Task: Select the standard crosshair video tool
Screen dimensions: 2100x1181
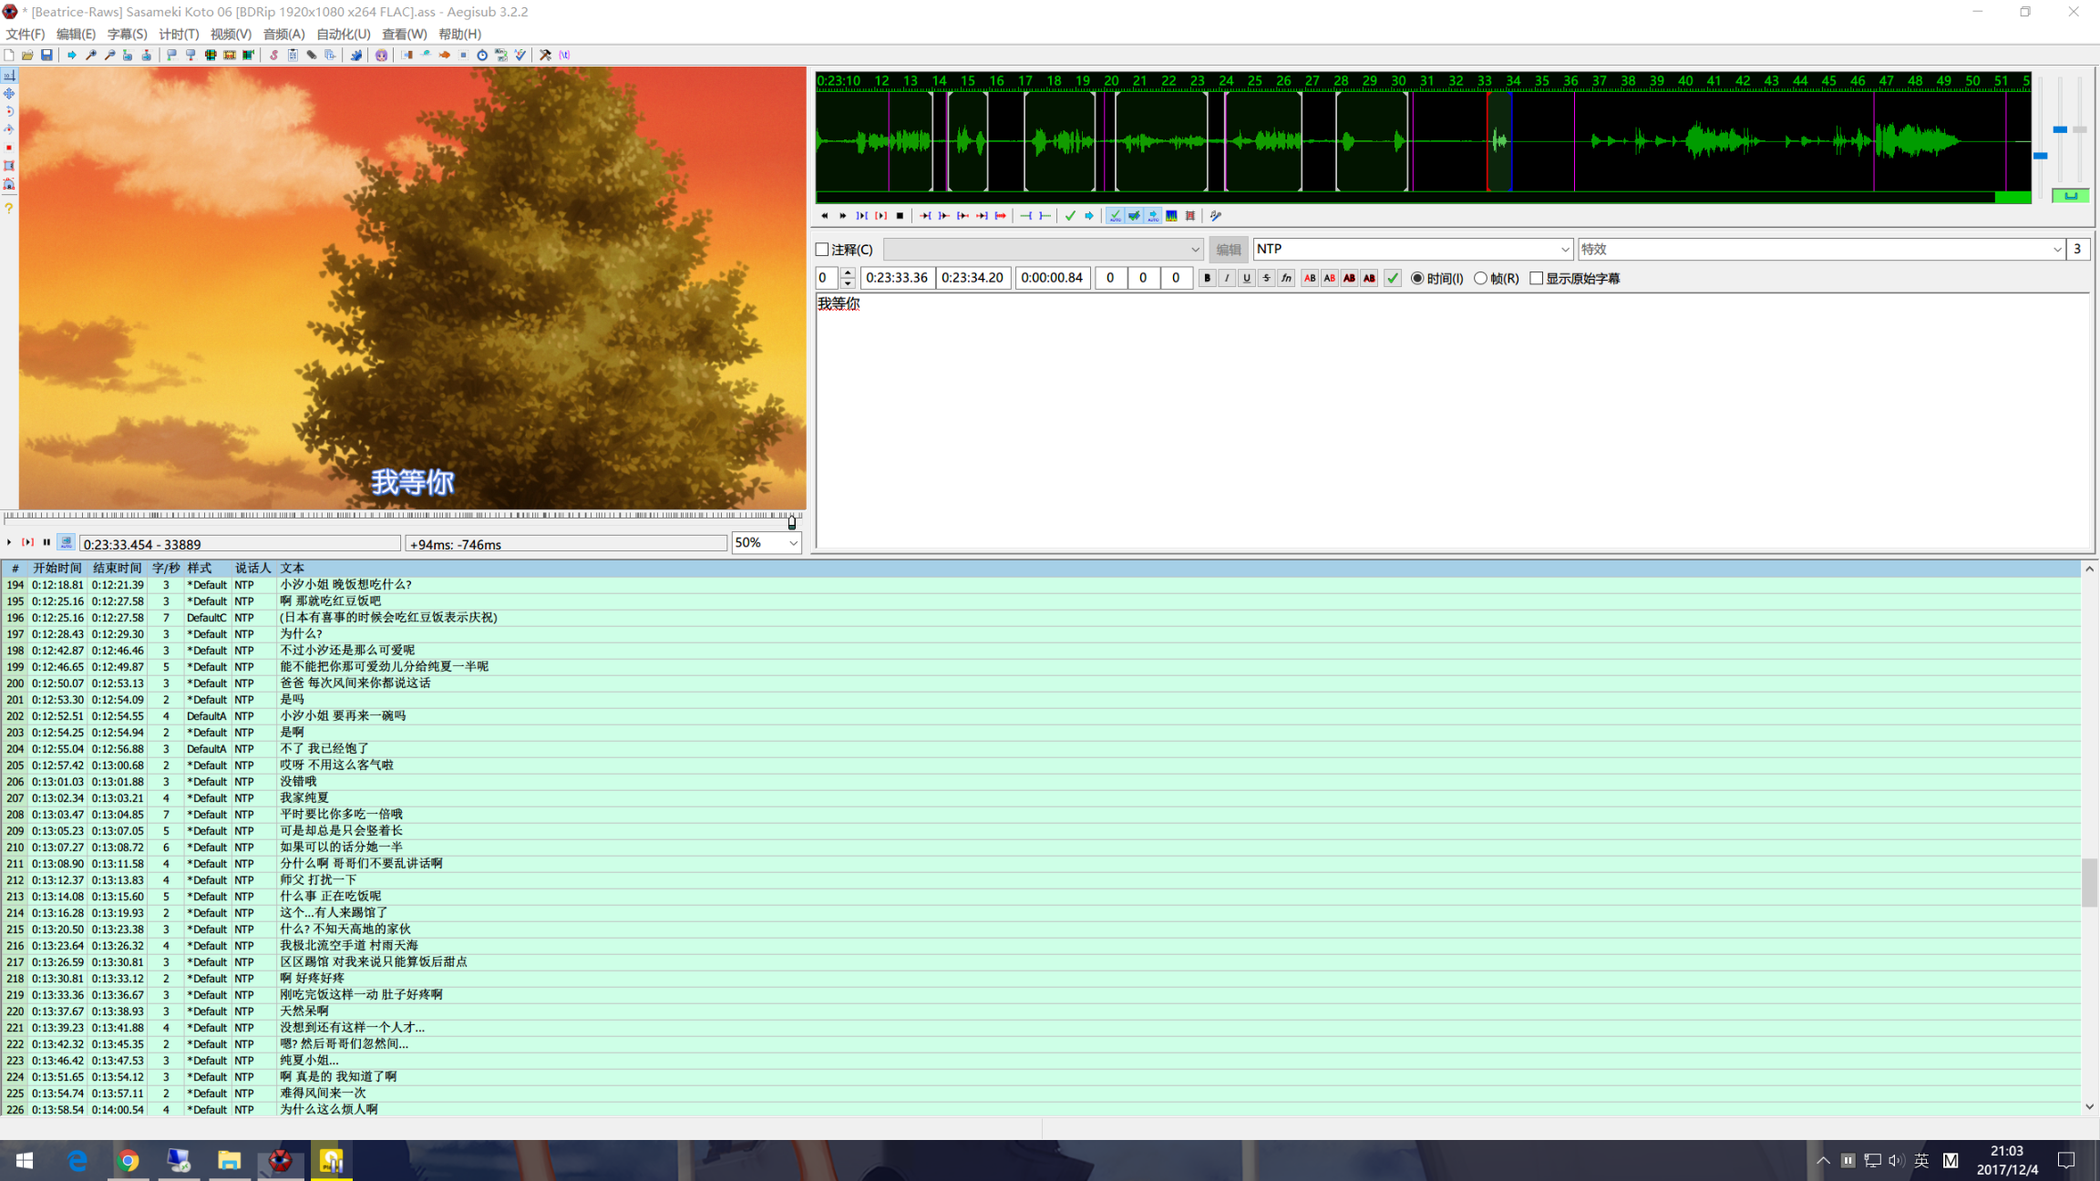Action: click(x=9, y=76)
